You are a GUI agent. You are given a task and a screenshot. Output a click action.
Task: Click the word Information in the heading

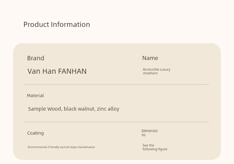(71, 24)
